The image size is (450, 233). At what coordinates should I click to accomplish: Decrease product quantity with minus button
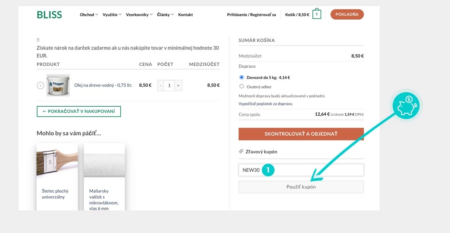click(160, 85)
